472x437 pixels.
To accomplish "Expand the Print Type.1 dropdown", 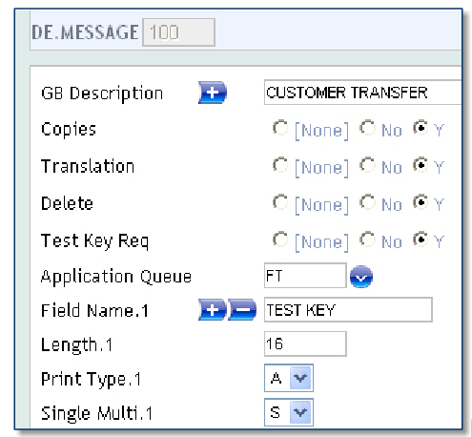I will [300, 378].
